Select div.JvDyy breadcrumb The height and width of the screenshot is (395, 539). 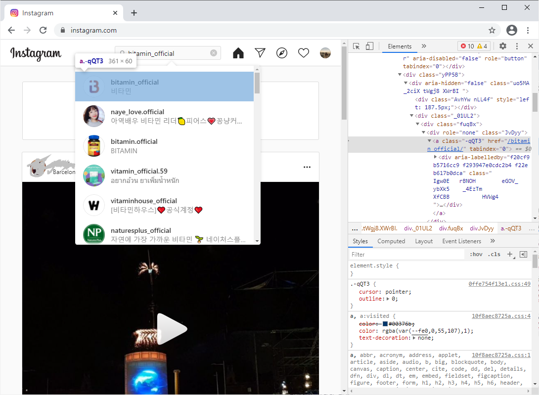482,228
